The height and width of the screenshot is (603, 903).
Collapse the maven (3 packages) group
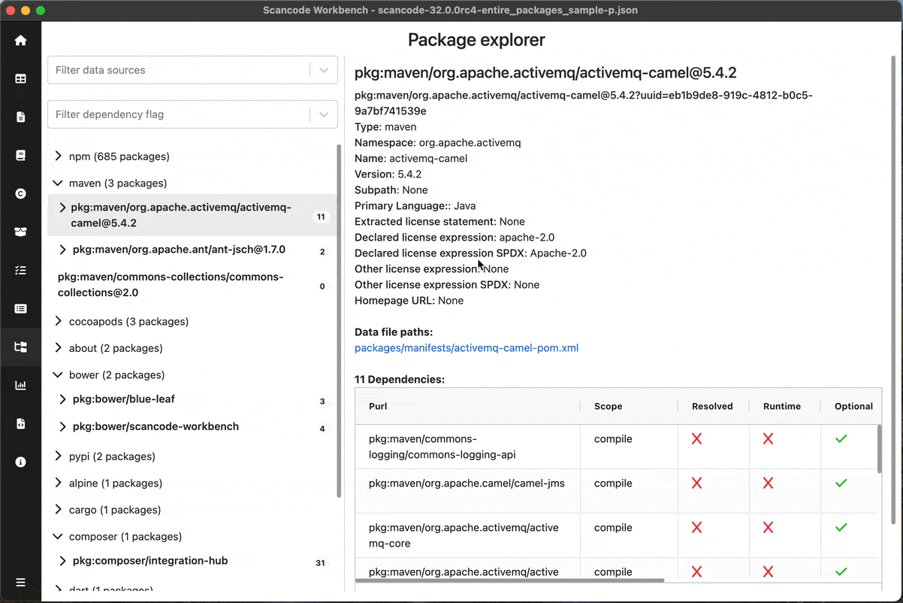tap(59, 183)
